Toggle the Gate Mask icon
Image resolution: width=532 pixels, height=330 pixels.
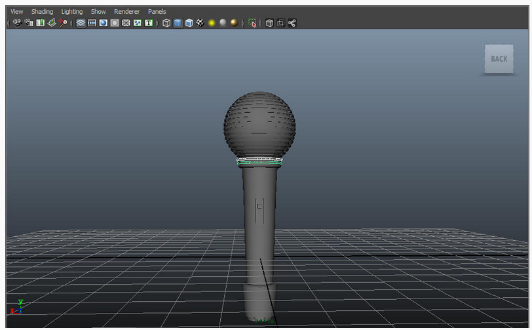point(115,23)
